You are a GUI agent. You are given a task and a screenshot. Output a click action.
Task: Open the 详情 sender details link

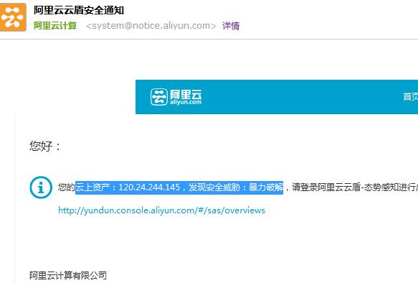231,26
